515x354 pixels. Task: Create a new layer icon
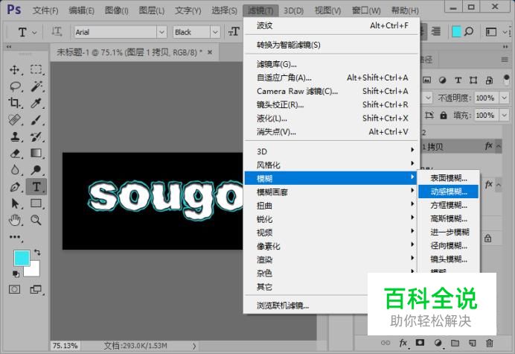click(x=473, y=343)
